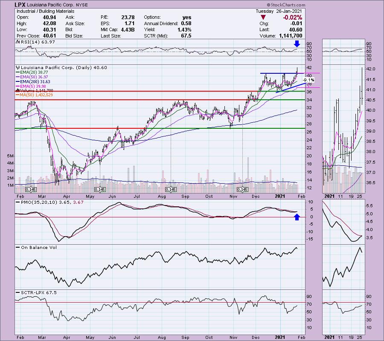Screen dimensions: 384x341
Task: Click the "-9.1%" annotation label
Action: 308,80
